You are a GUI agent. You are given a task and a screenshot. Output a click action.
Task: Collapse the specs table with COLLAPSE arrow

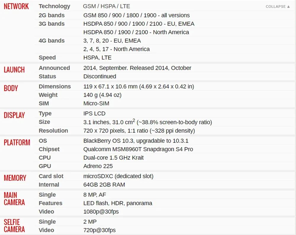point(278,7)
